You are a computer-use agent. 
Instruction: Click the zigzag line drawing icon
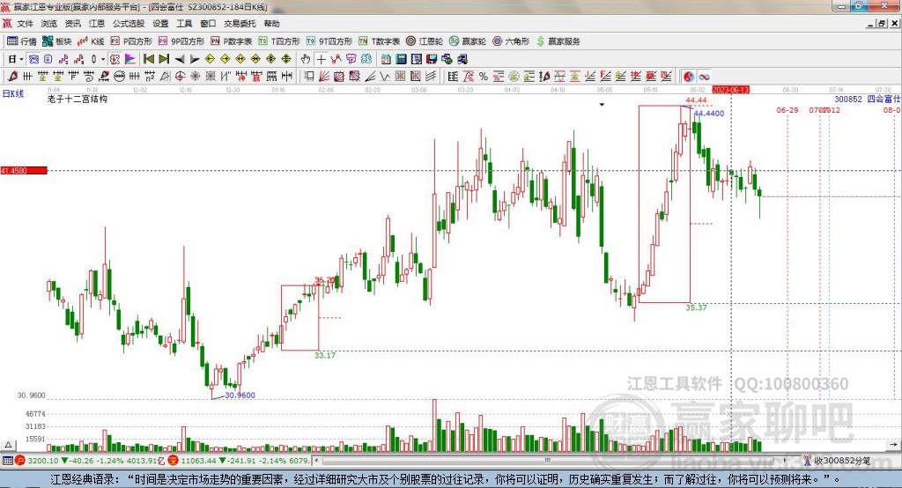[385, 77]
